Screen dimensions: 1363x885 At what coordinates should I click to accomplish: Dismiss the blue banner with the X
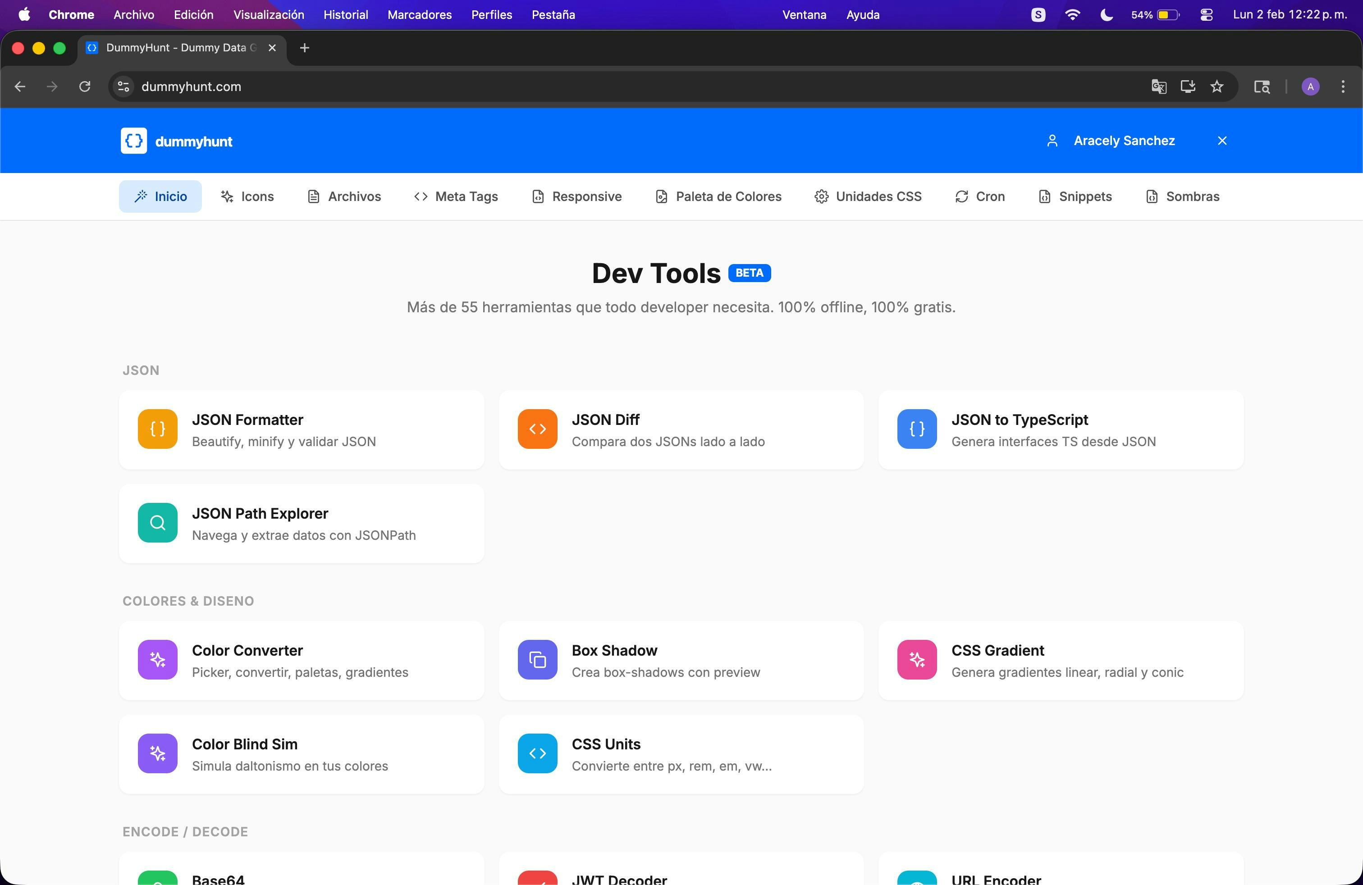point(1222,140)
